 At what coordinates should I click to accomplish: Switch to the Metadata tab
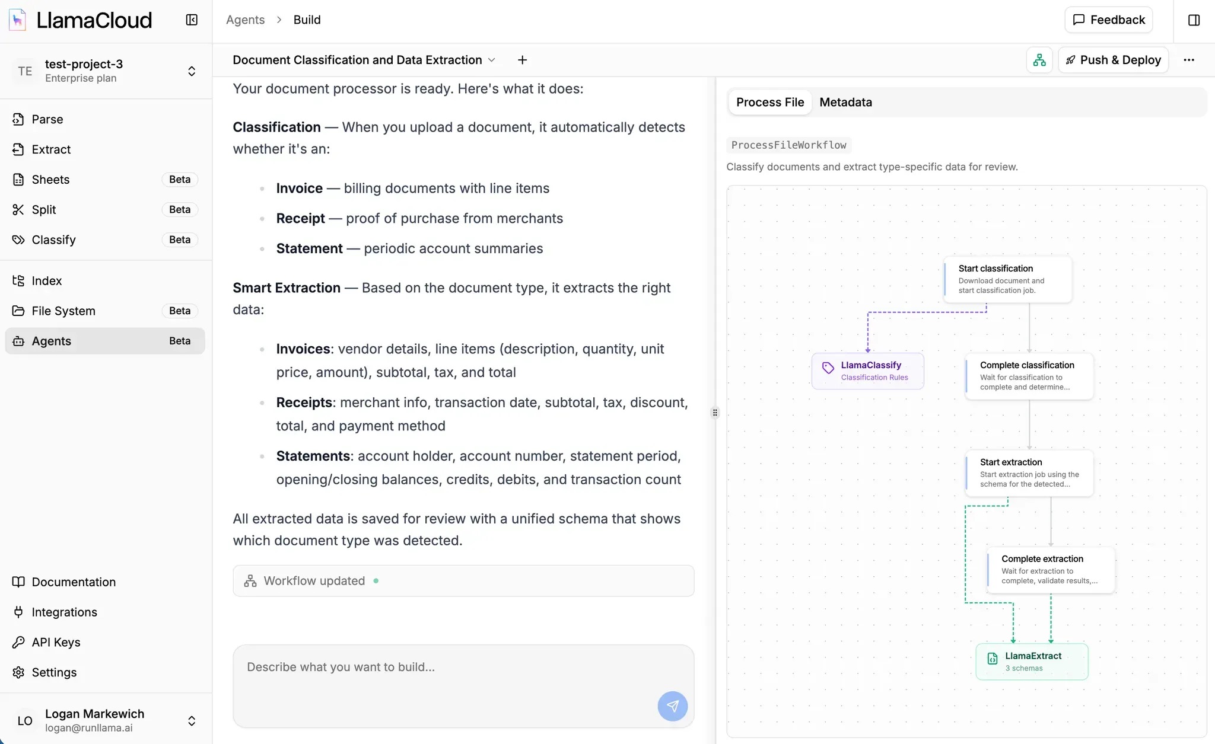pos(845,102)
